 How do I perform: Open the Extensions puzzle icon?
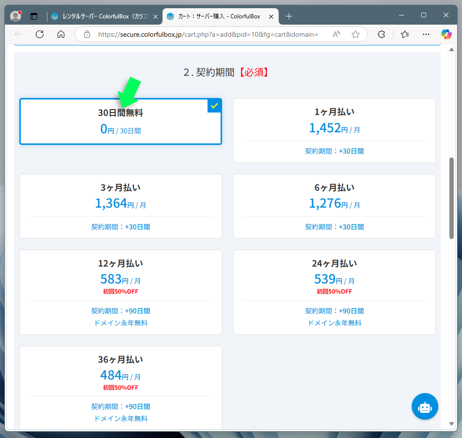pyautogui.click(x=381, y=34)
